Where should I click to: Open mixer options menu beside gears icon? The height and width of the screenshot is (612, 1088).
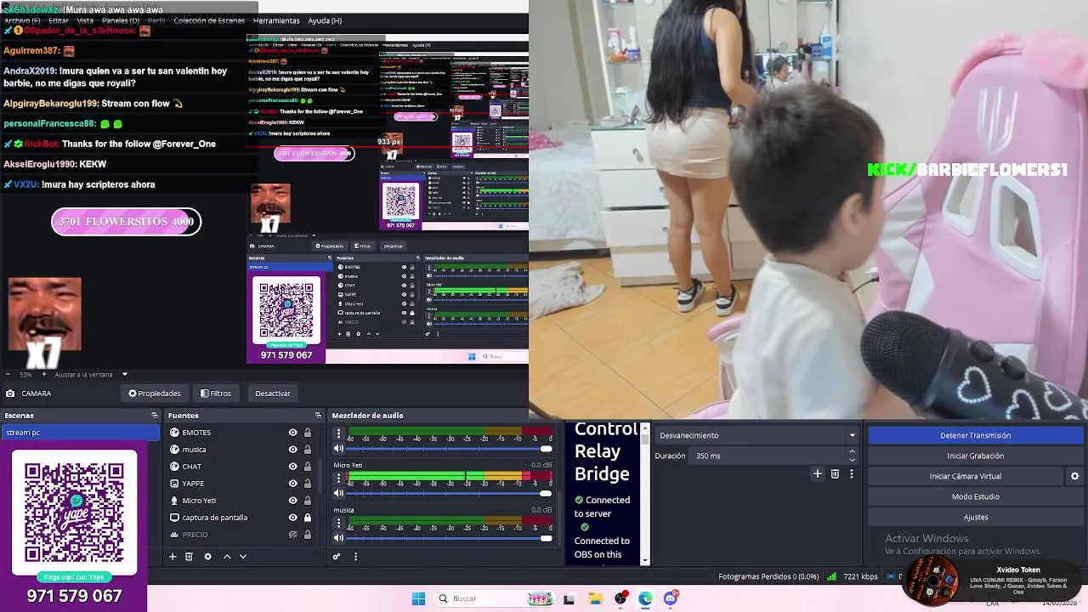click(x=355, y=557)
